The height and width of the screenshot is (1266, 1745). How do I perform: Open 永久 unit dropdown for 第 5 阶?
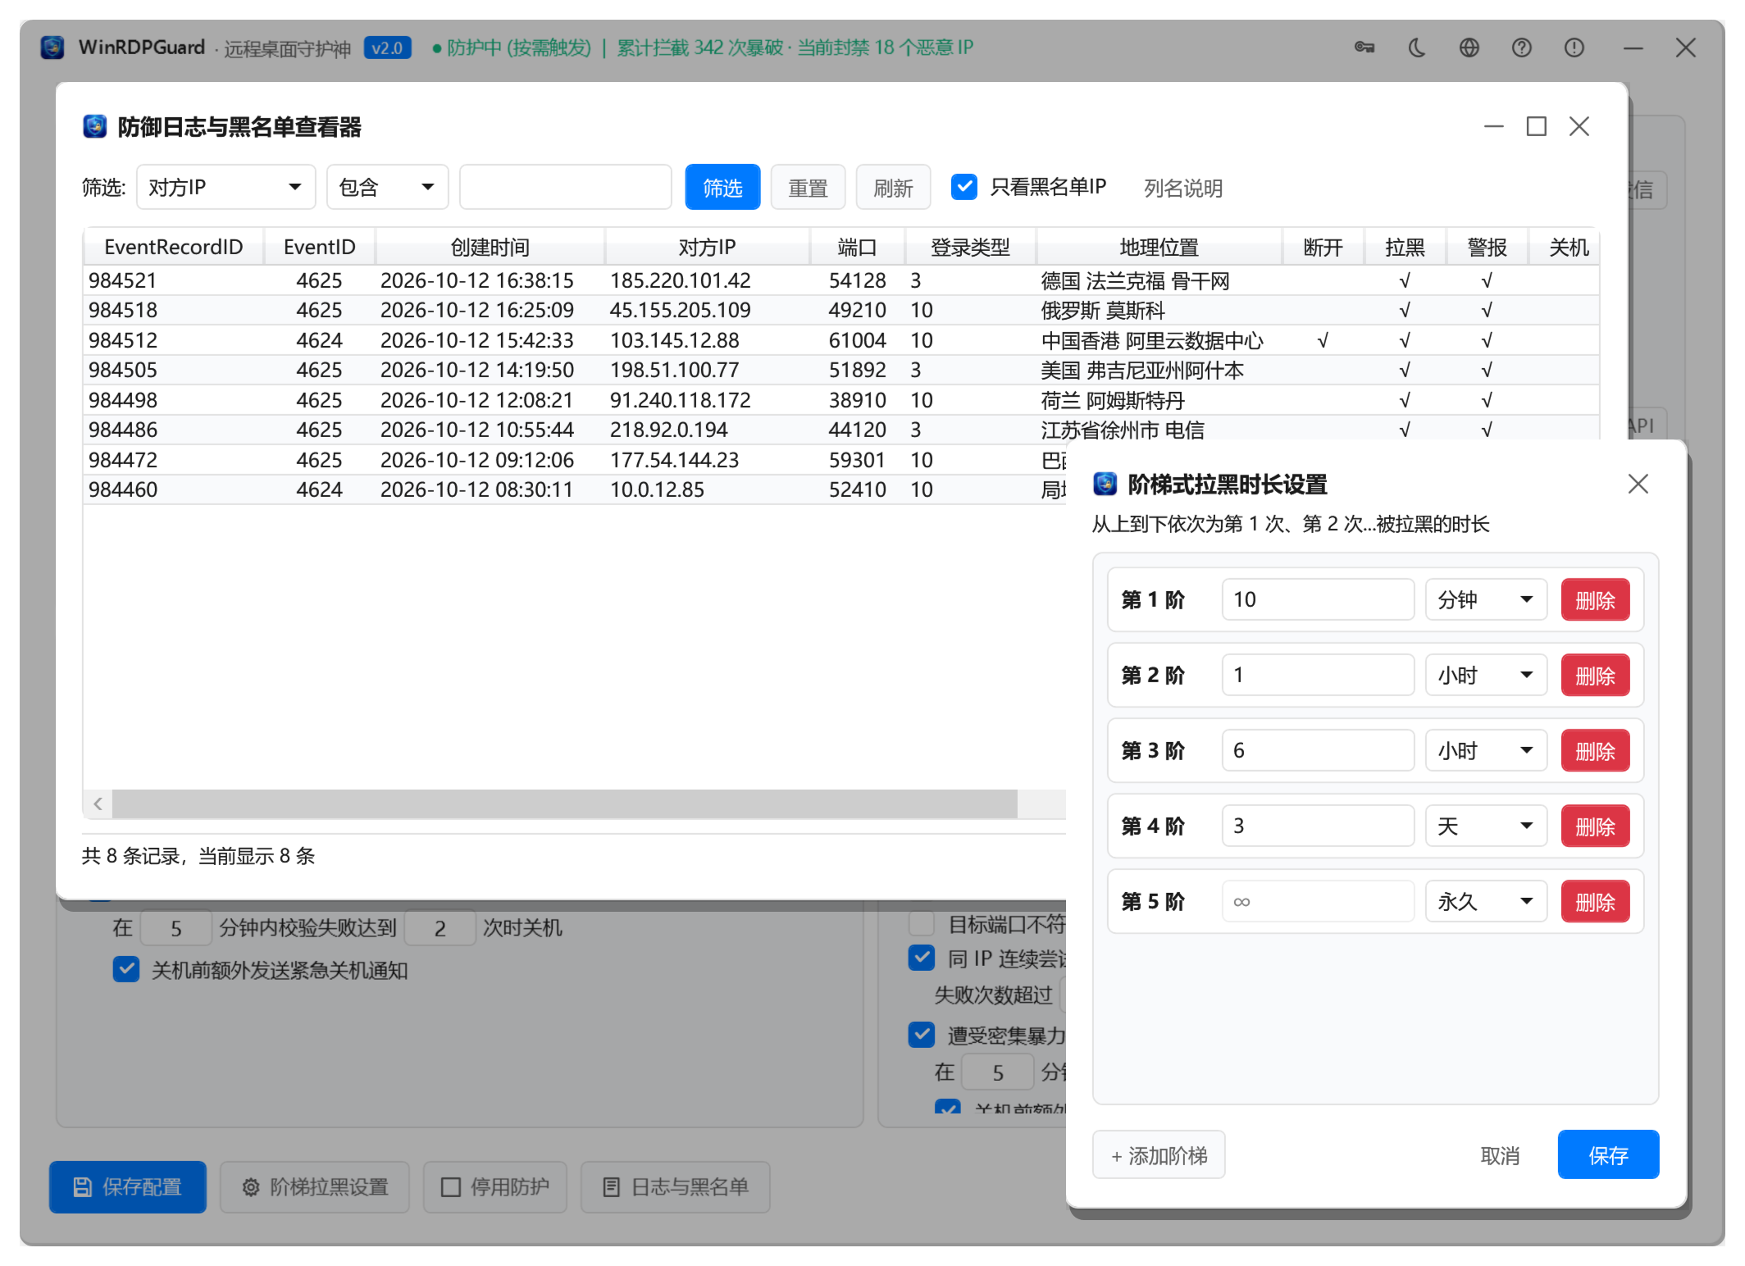(x=1486, y=901)
